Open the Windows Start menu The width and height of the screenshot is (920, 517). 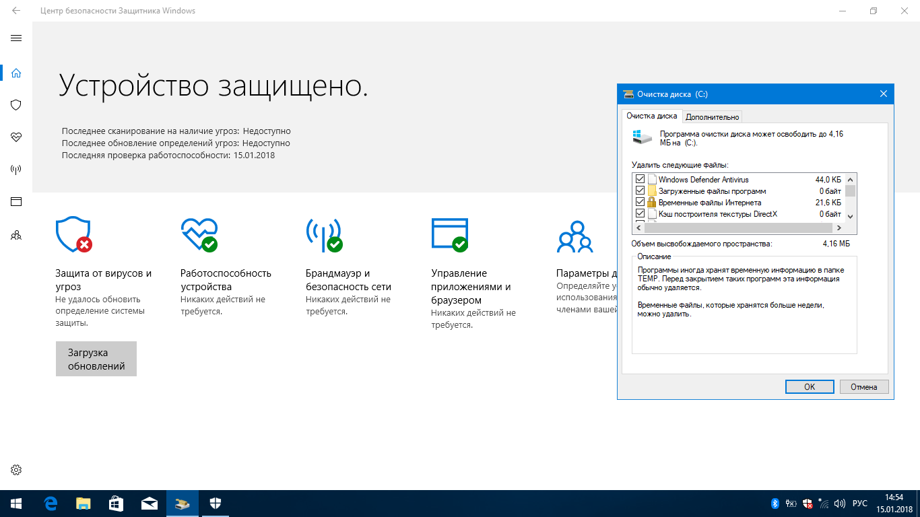click(16, 504)
